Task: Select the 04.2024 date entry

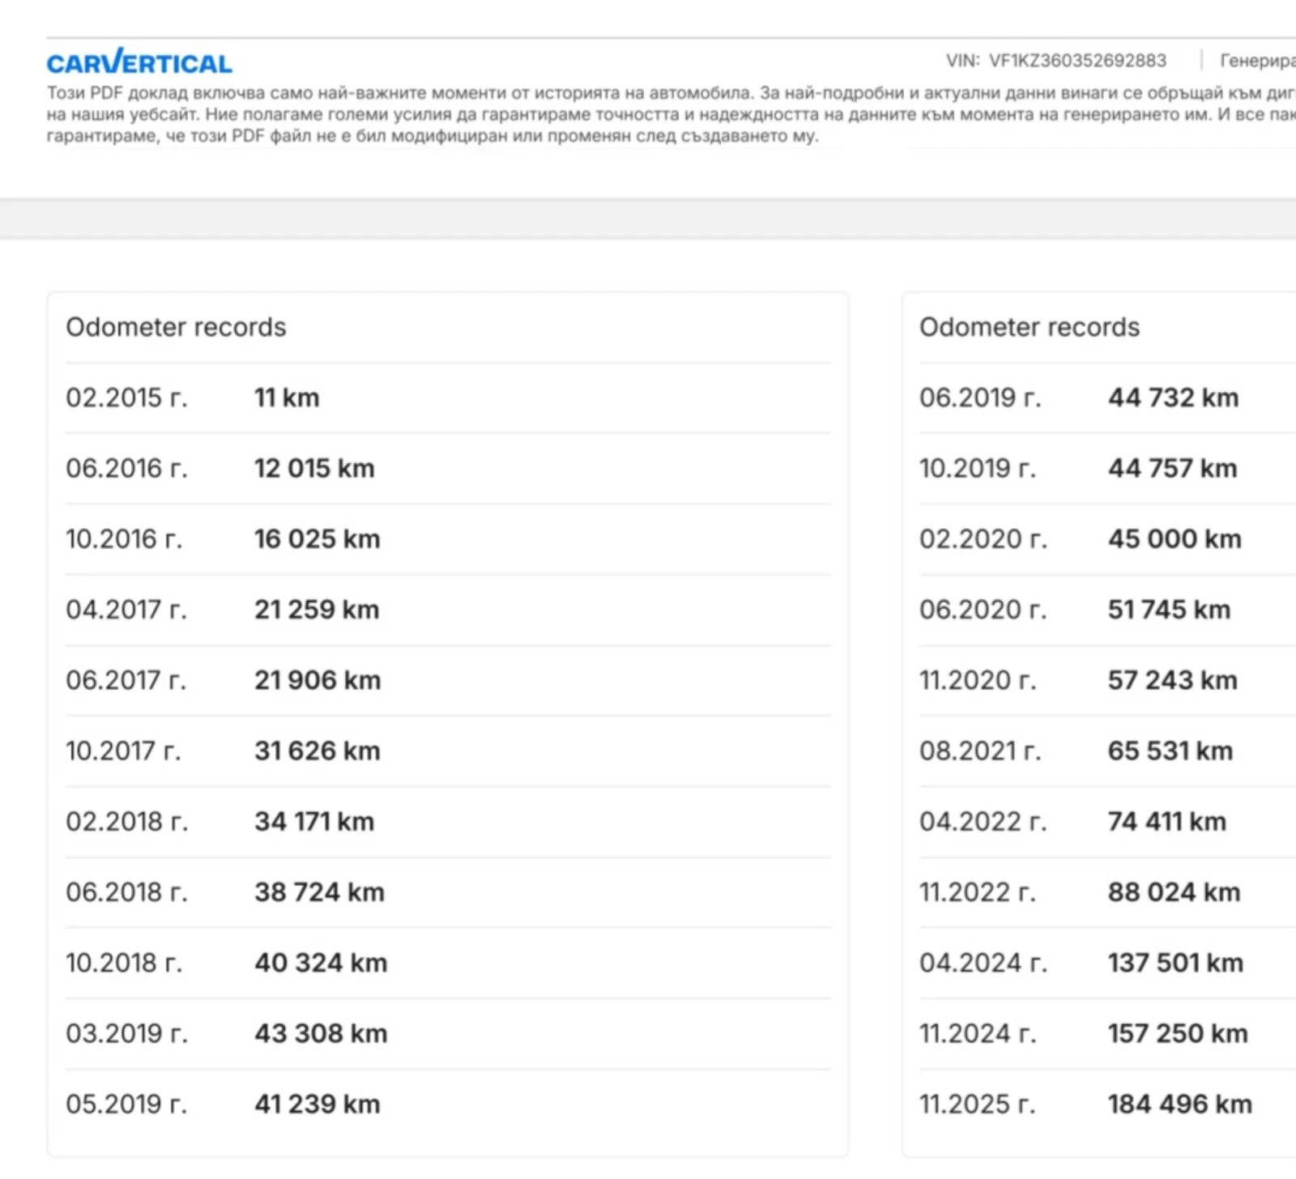Action: tap(983, 963)
